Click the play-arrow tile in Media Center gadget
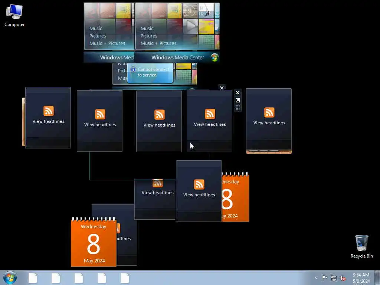 pos(190,26)
